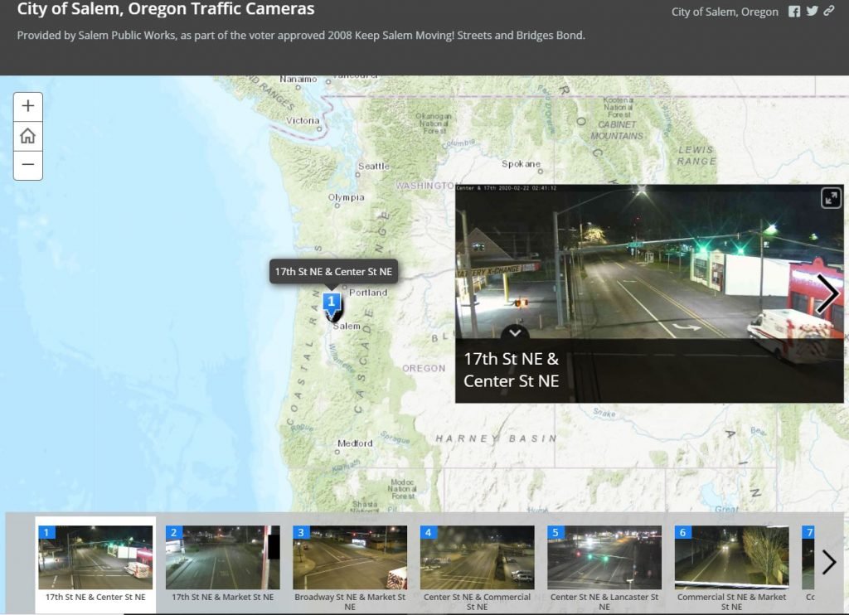The image size is (849, 615).
Task: Click the Portland label on the map
Action: tap(368, 293)
